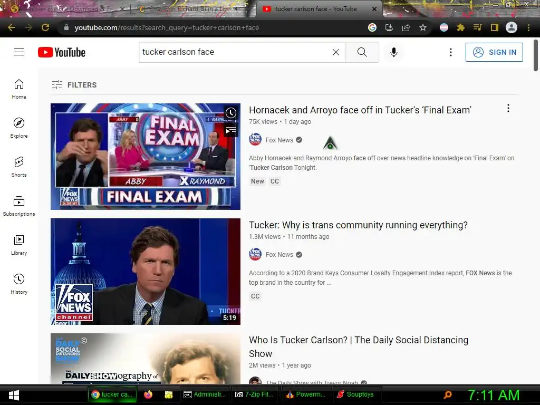This screenshot has height=405, width=540.
Task: Play the 5:19 Tucker Fox News thumbnail
Action: coord(146,272)
